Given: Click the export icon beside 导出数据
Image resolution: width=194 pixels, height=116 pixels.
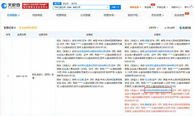Looking at the screenshot, I should pyautogui.click(x=165, y=28).
